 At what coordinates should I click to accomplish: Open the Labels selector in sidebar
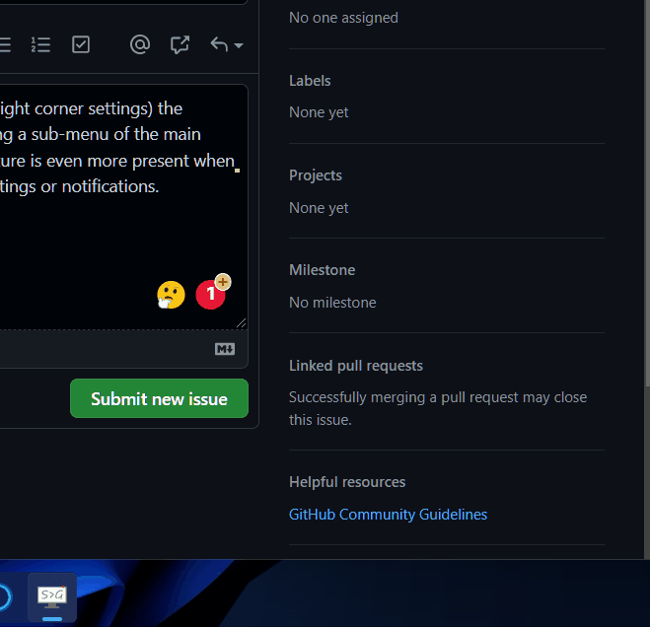coord(310,81)
